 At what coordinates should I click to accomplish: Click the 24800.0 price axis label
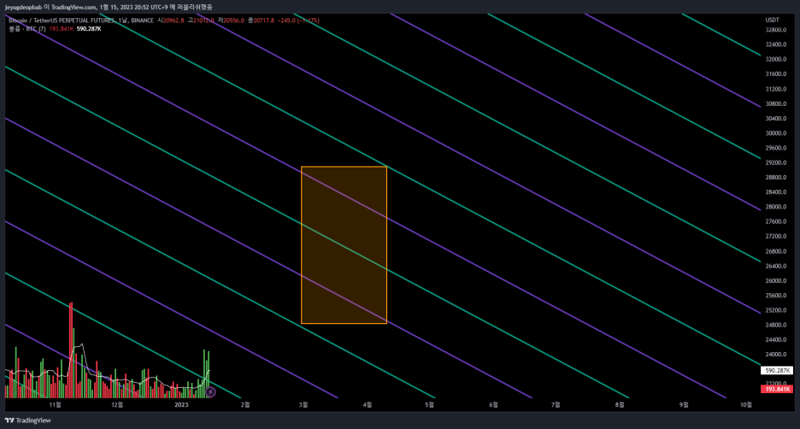click(775, 325)
